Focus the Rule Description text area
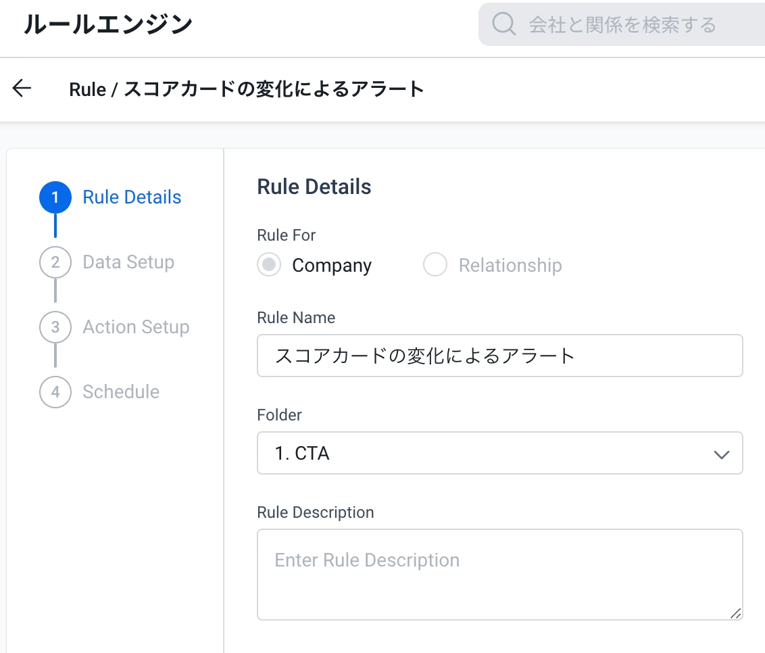This screenshot has width=765, height=653. point(500,574)
